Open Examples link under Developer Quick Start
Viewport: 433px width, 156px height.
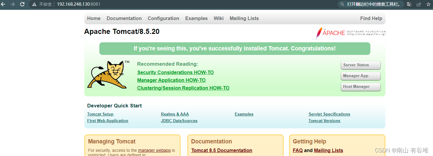pyautogui.click(x=244, y=114)
